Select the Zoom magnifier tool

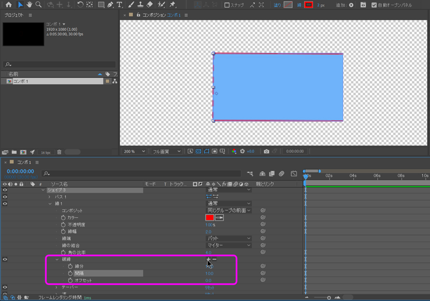tap(39, 5)
